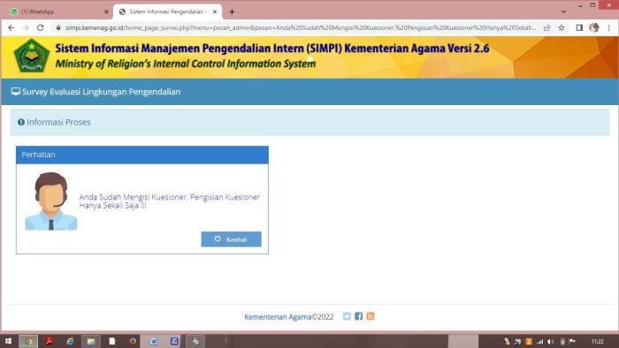619x348 pixels.
Task: Follow the Kementerian Agama footer link
Action: [x=278, y=317]
